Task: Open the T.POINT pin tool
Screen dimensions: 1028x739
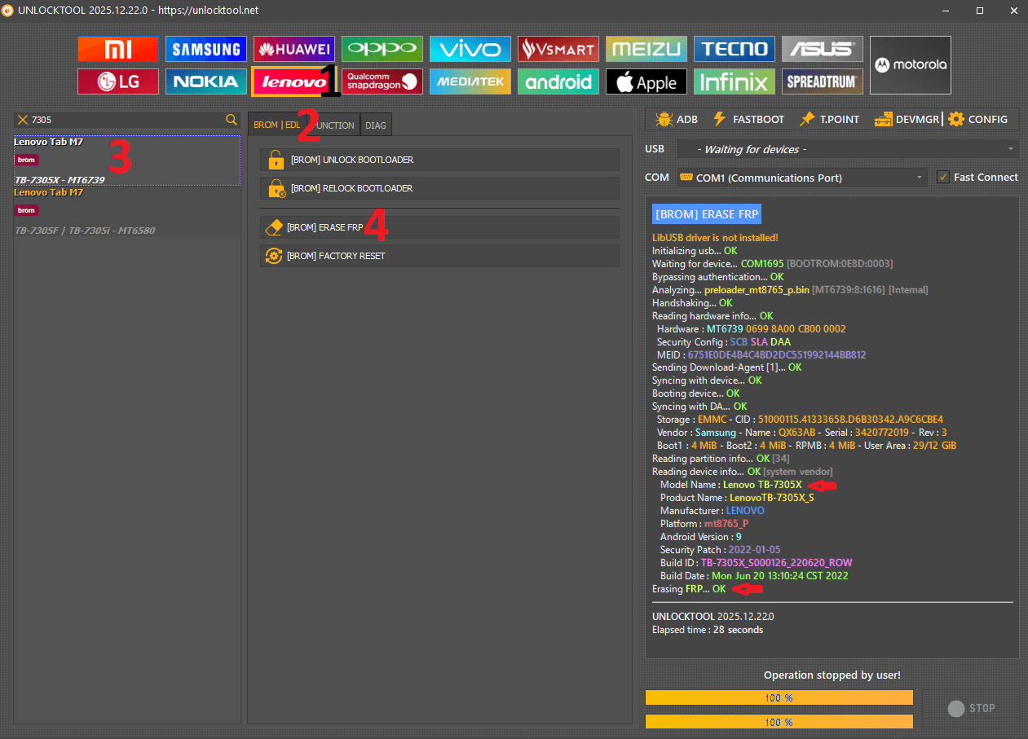Action: pyautogui.click(x=829, y=119)
